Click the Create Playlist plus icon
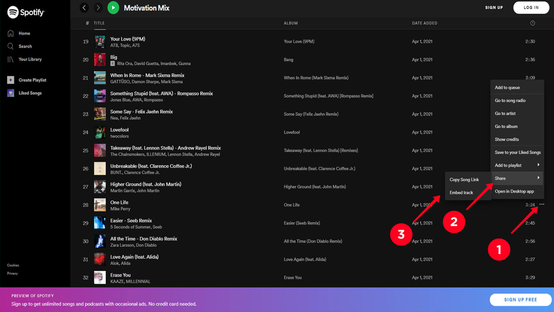 [x=11, y=80]
